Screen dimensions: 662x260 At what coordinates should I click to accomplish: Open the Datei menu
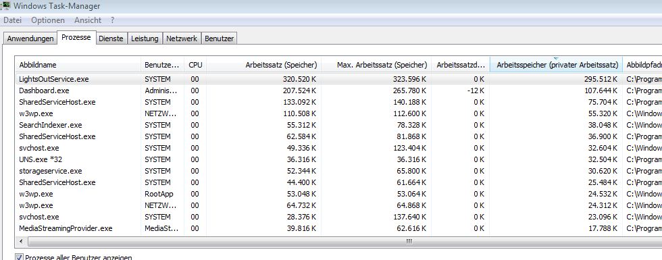click(x=12, y=20)
